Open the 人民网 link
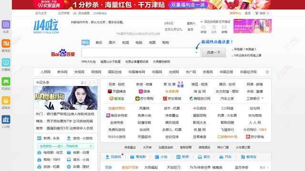 tap(46, 72)
